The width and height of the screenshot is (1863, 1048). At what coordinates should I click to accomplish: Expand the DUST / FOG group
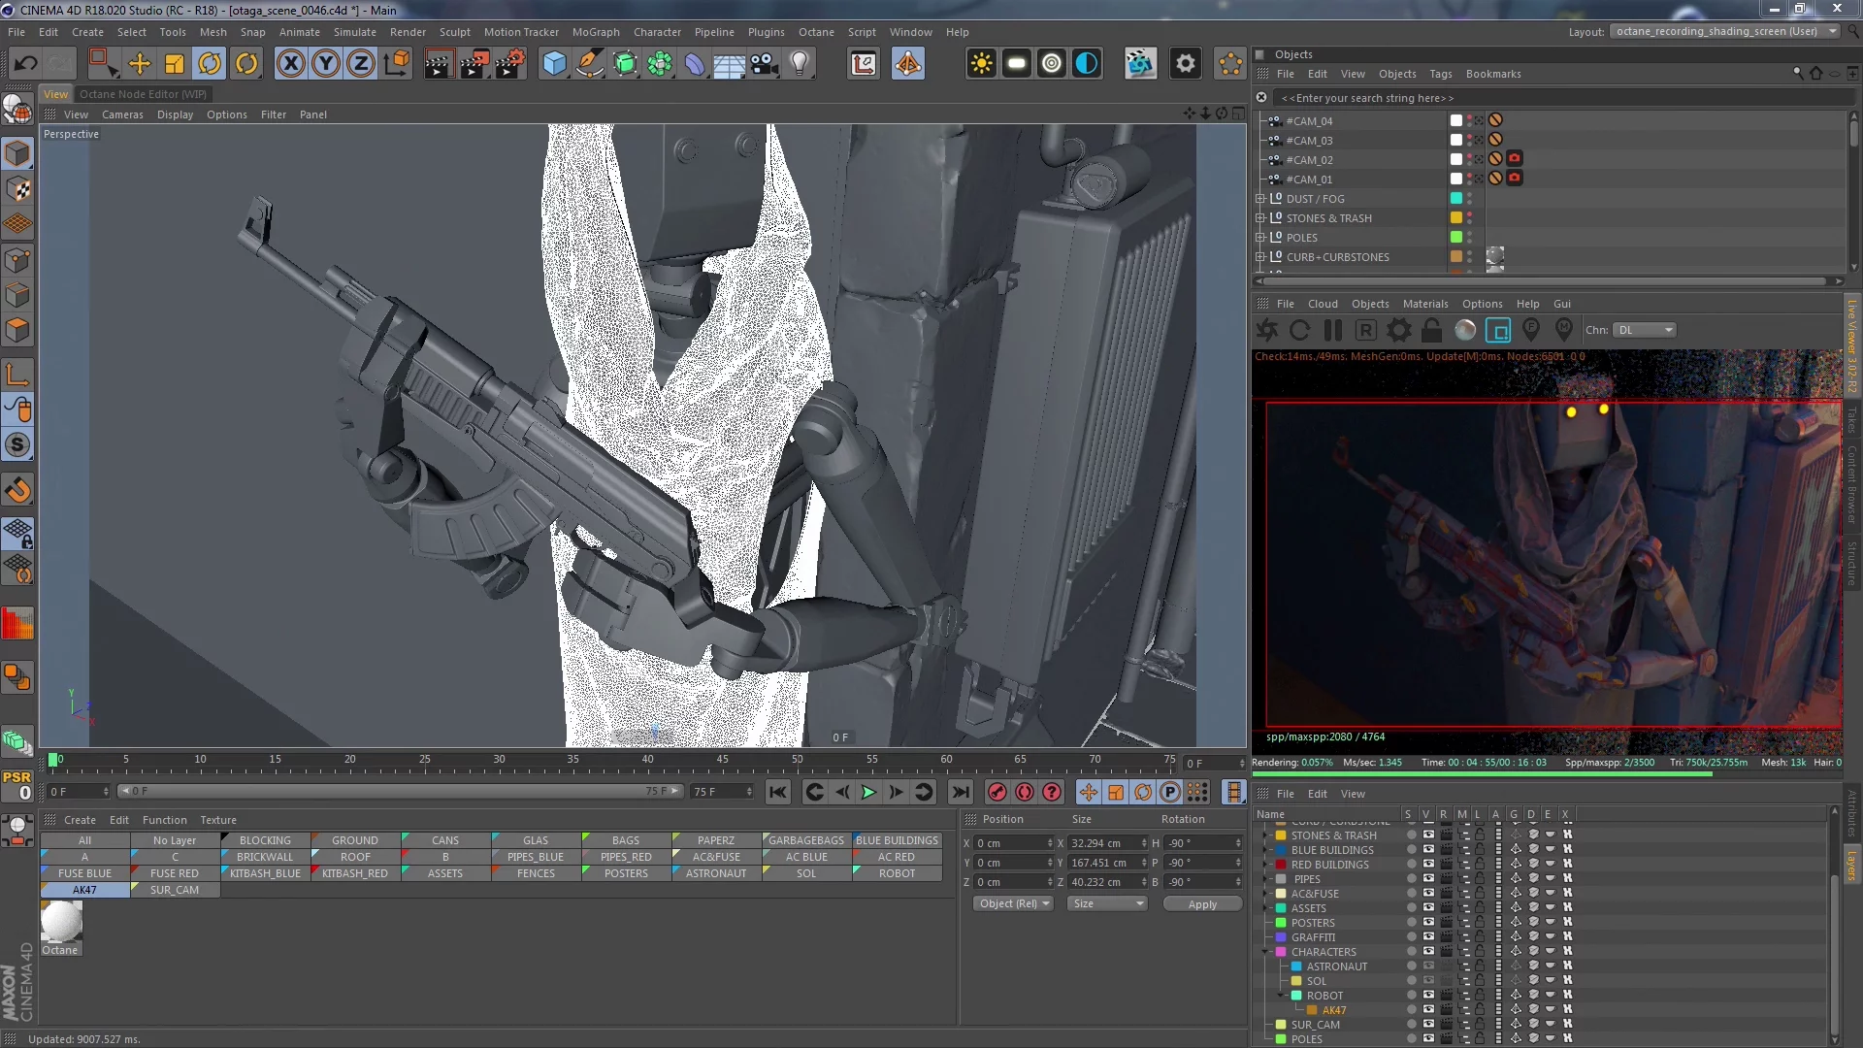click(1260, 199)
